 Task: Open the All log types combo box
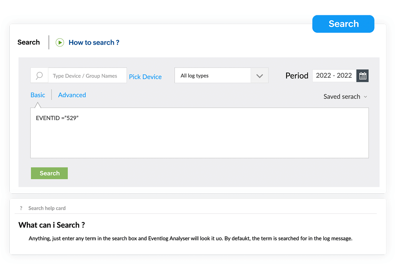[x=212, y=75]
